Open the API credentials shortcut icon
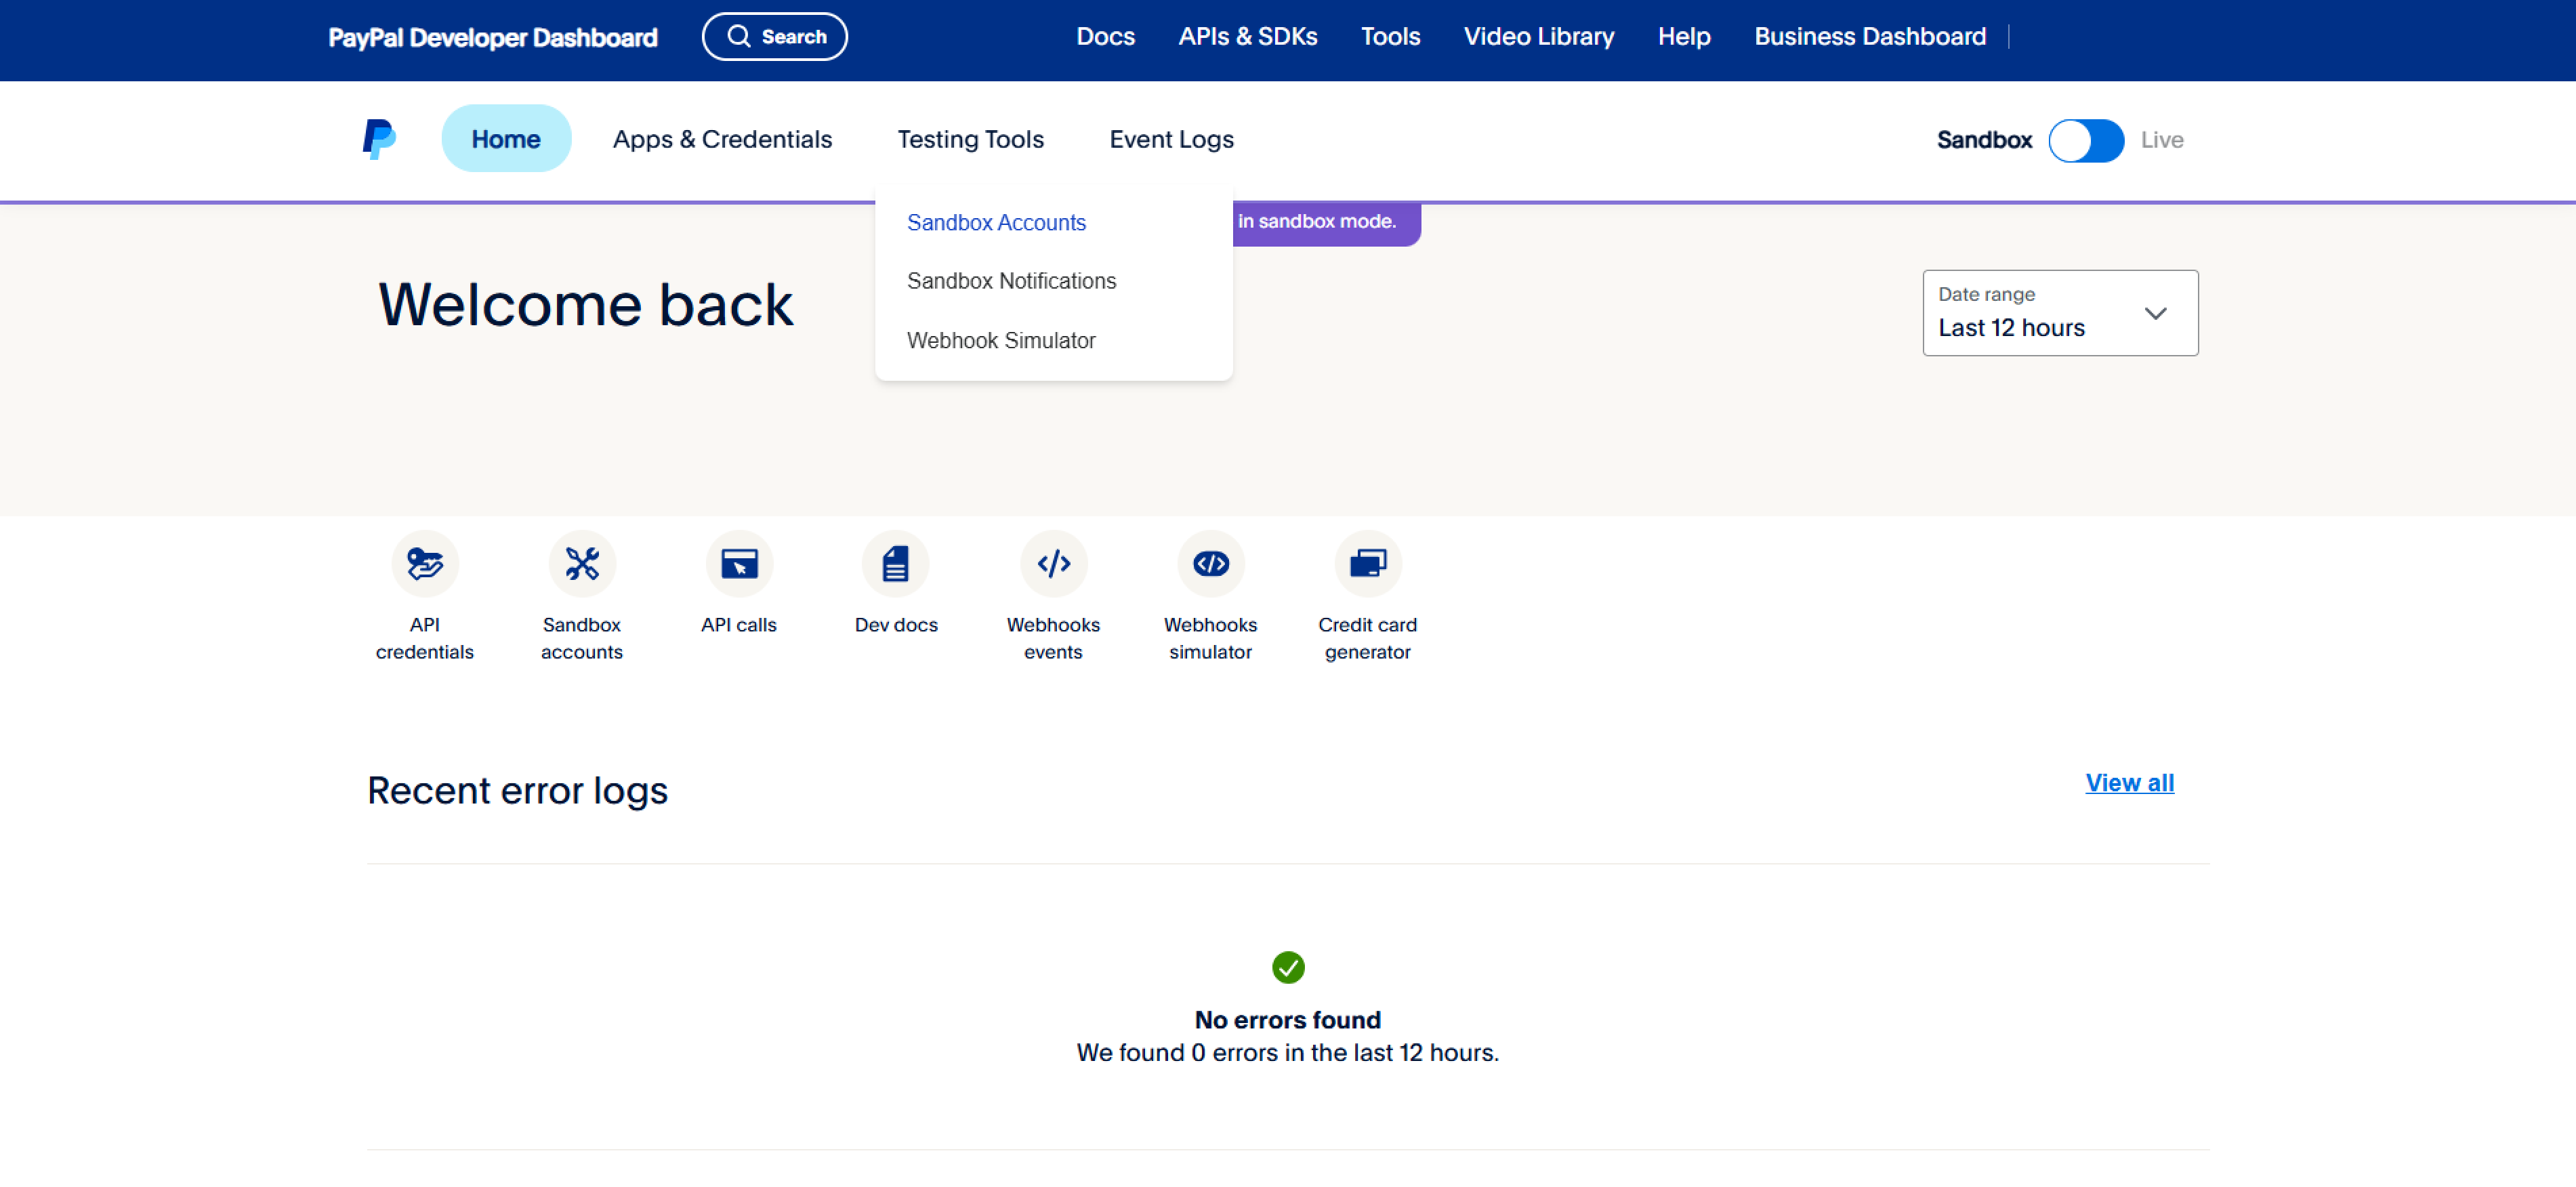The image size is (2576, 1187). click(425, 563)
